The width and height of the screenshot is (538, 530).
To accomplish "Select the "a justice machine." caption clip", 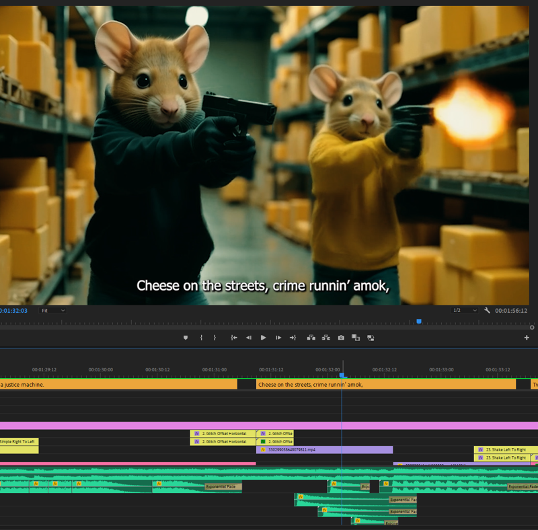I will [x=118, y=385].
